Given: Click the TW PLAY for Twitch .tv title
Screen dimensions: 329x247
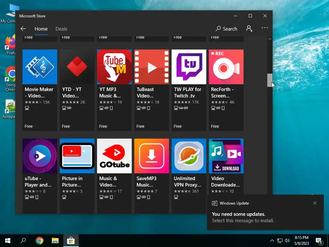Looking at the screenshot, I should [188, 92].
